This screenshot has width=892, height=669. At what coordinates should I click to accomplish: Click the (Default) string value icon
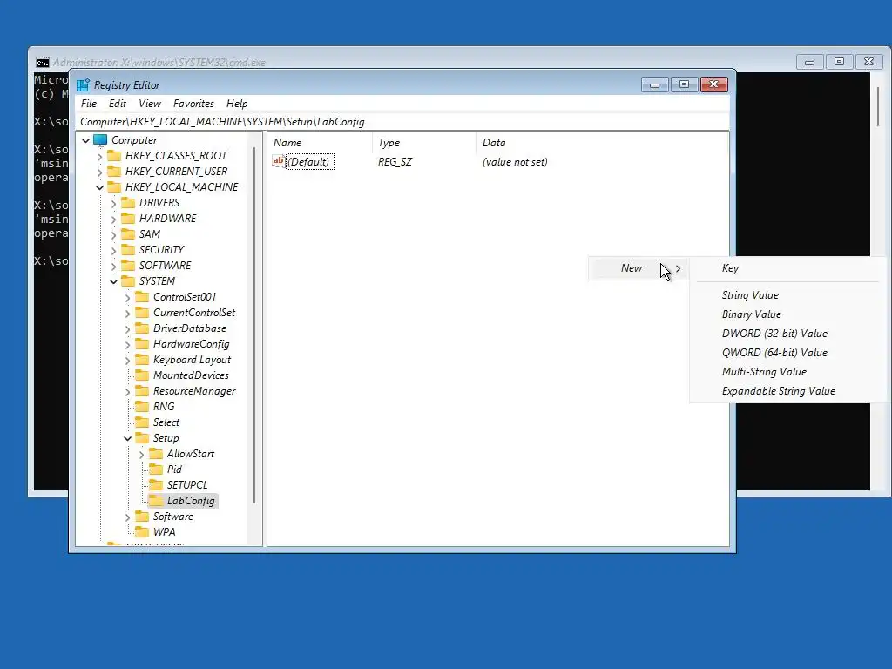click(278, 161)
